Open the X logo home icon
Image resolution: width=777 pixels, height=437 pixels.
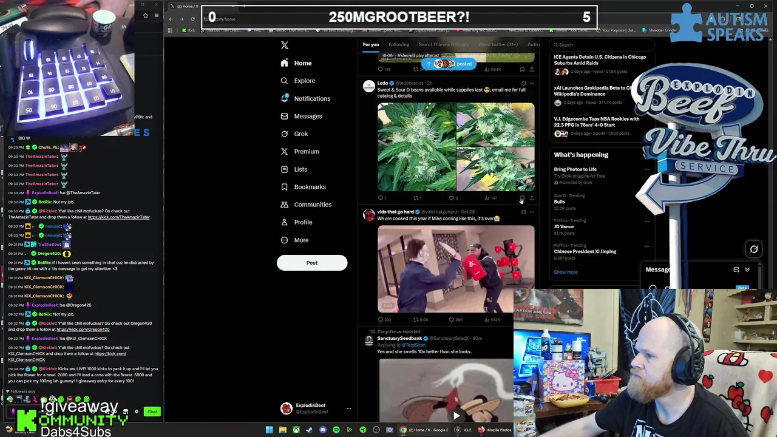tap(284, 46)
